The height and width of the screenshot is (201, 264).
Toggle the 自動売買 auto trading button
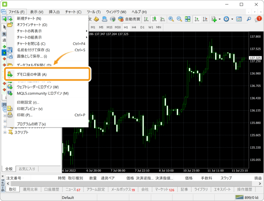click(x=129, y=19)
